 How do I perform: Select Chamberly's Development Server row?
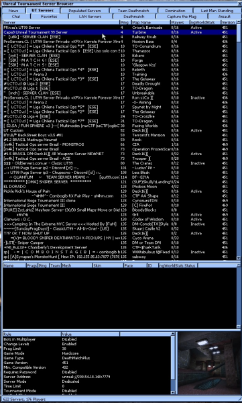(119, 247)
